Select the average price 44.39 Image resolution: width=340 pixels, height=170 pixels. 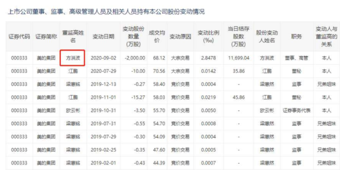tap(159, 163)
